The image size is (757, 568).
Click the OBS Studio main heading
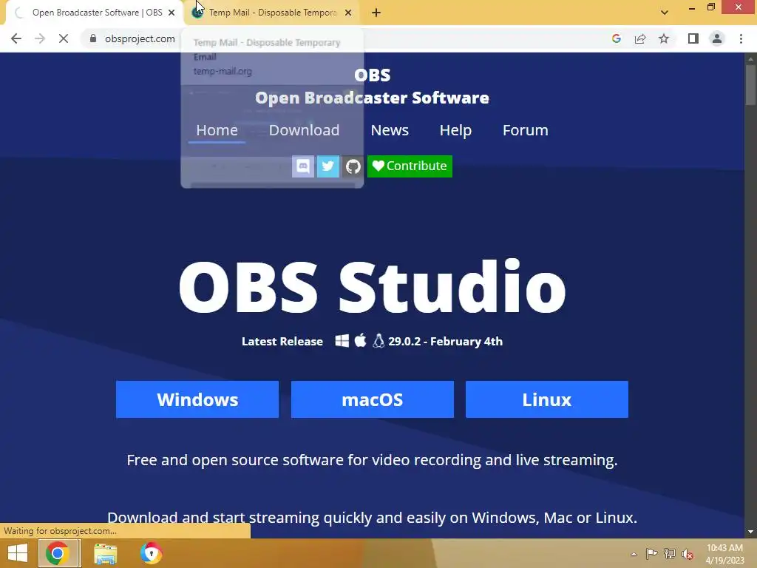[373, 287]
